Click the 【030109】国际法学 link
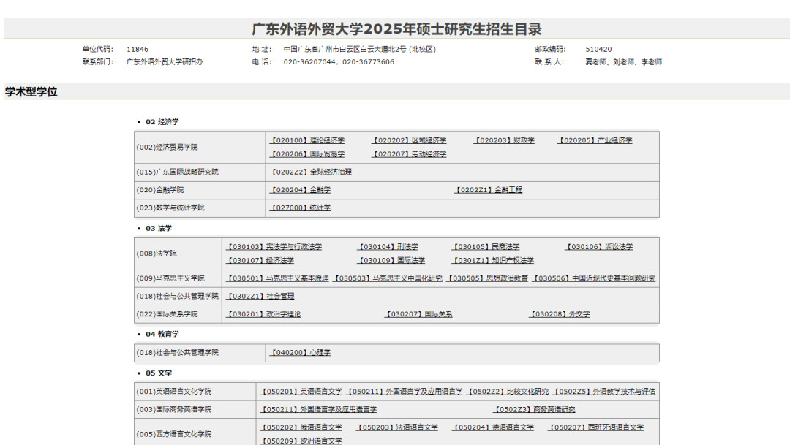The width and height of the screenshot is (790, 445). 391,260
